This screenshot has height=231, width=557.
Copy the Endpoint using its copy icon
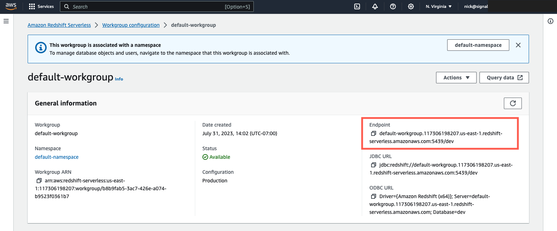point(373,133)
